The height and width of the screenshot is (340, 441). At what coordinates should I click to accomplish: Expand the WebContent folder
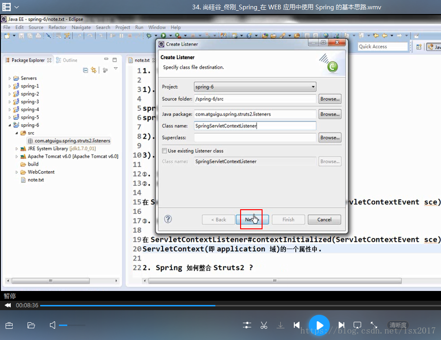(x=17, y=172)
